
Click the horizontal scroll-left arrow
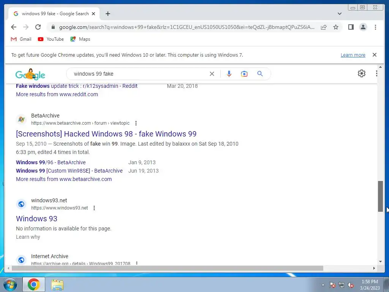pyautogui.click(x=8, y=268)
